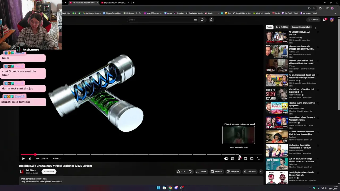Seek using the red progress bar handle
Viewport: 340px width, 191px height.
(35, 154)
